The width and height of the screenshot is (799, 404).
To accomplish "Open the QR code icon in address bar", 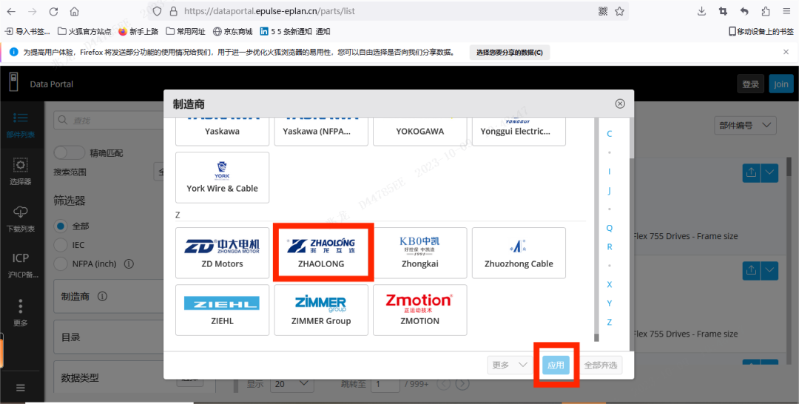I will (603, 11).
